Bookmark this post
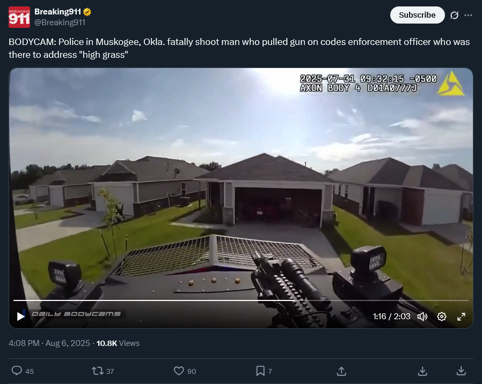This screenshot has width=482, height=384. click(x=260, y=371)
